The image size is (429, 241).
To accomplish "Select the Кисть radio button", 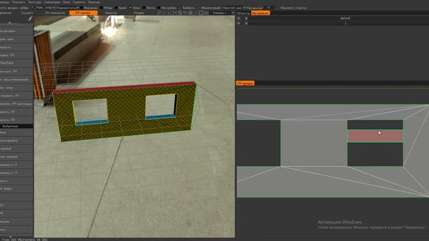I will (x=144, y=7).
